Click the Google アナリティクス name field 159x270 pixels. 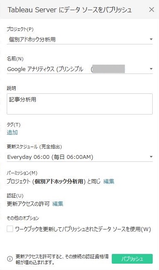(x=80, y=69)
